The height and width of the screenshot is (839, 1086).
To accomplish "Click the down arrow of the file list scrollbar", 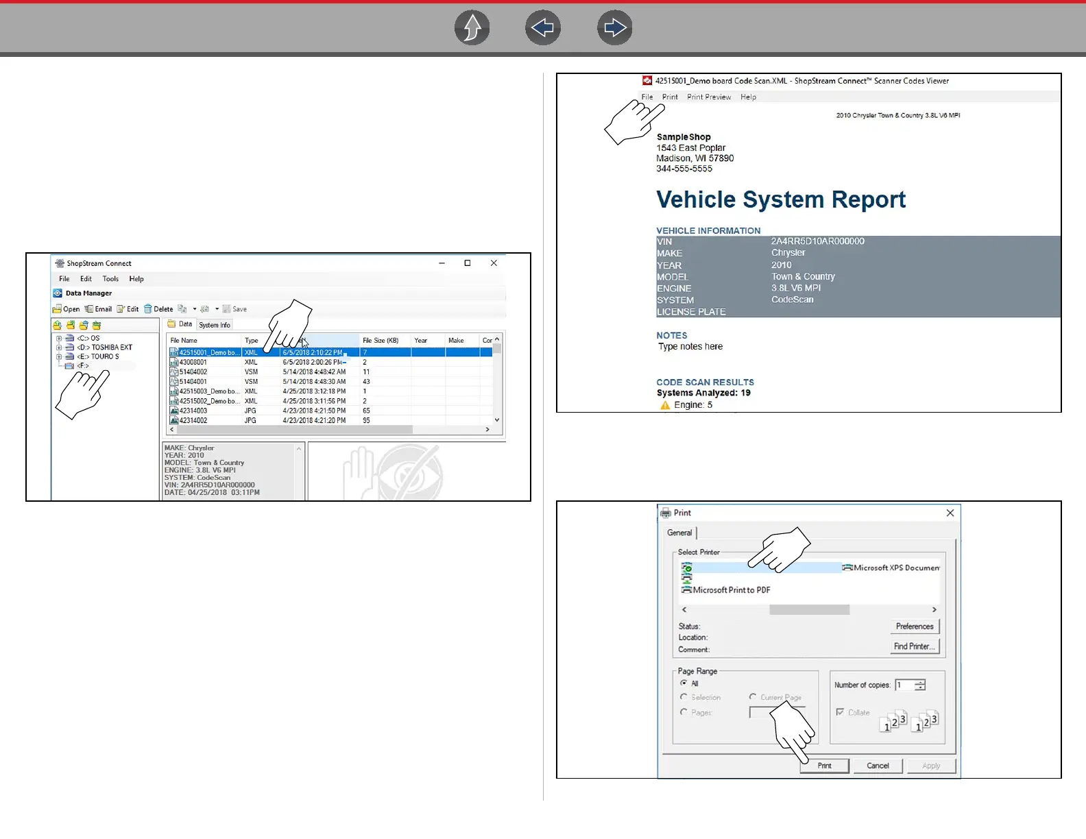I will [x=497, y=420].
